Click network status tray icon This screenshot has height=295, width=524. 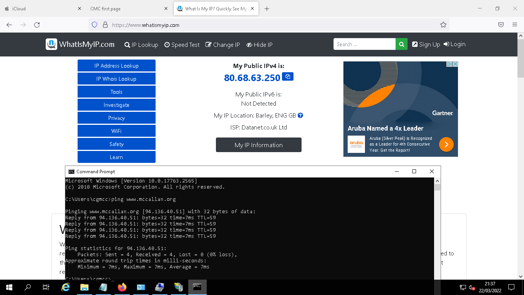pyautogui.click(x=463, y=287)
